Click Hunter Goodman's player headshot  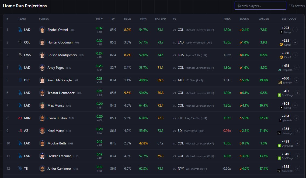coord(42,42)
